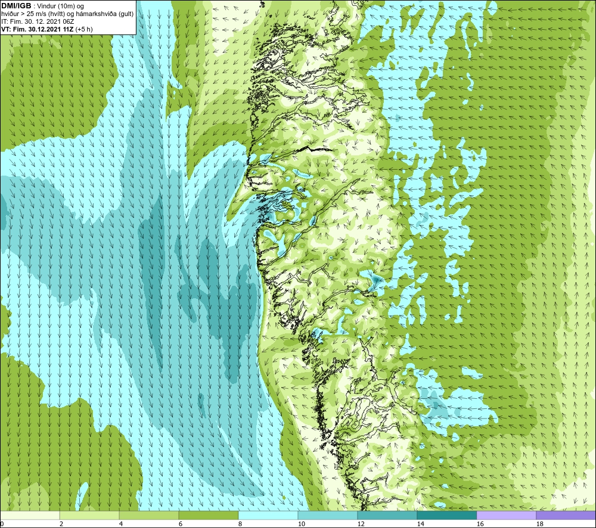Click the 6–8 m/s olive green swatch
The image size is (596, 528).
click(x=208, y=515)
